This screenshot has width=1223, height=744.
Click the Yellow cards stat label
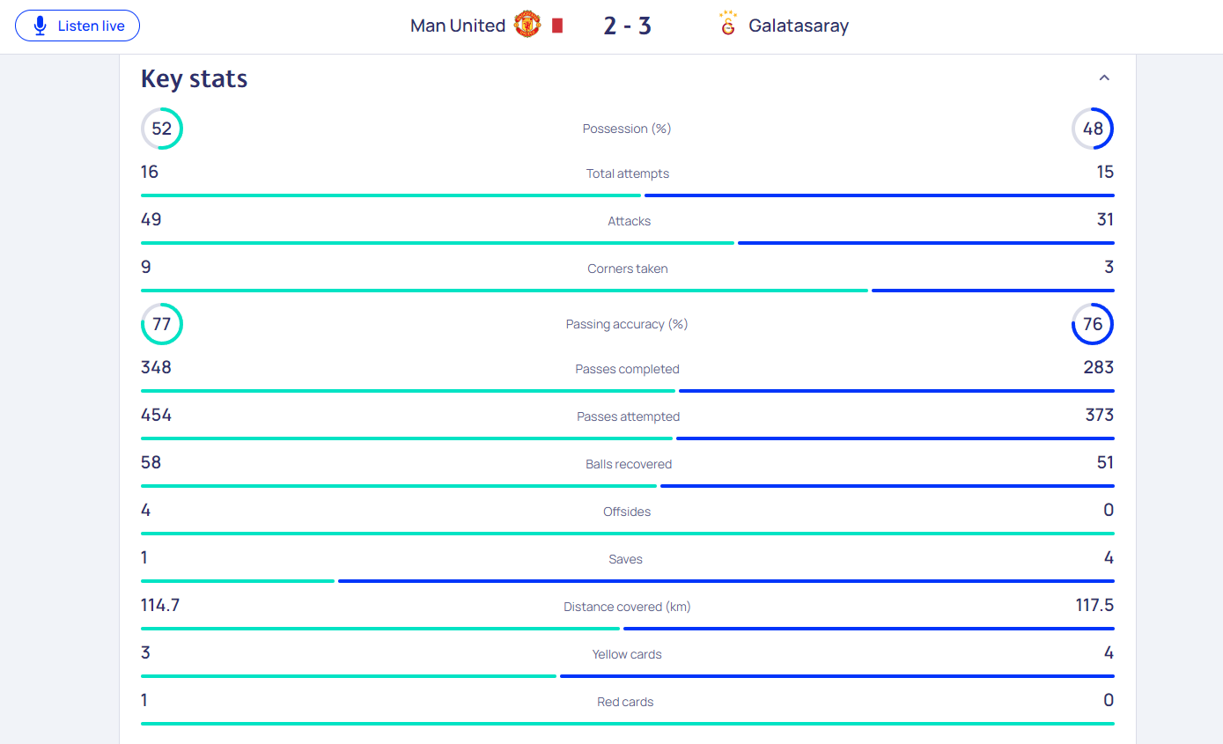[x=627, y=654]
